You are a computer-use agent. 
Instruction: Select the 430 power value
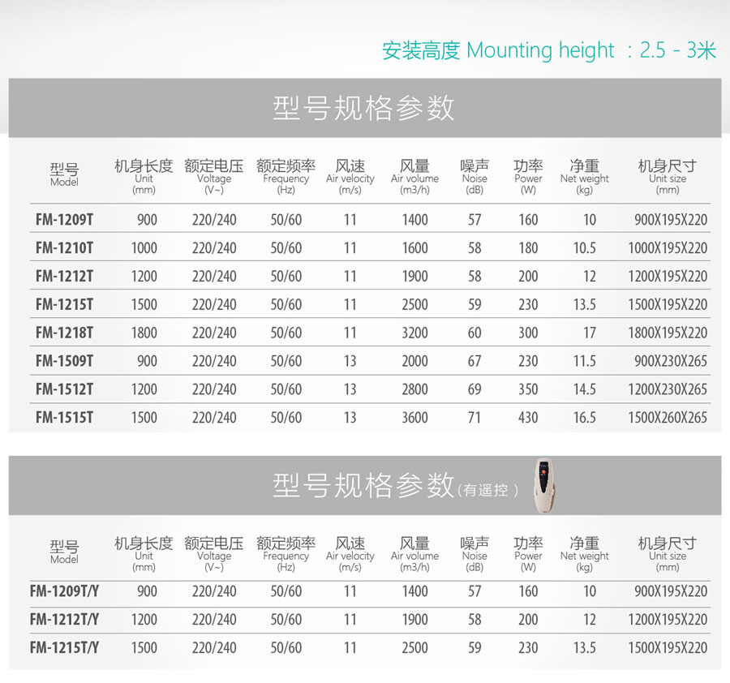point(528,418)
